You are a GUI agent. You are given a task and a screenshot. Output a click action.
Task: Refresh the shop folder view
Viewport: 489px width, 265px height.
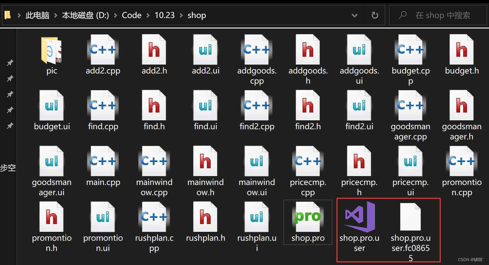[374, 15]
